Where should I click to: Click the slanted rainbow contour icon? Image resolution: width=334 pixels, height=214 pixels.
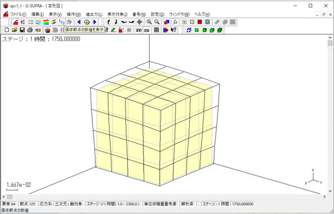click(54, 22)
